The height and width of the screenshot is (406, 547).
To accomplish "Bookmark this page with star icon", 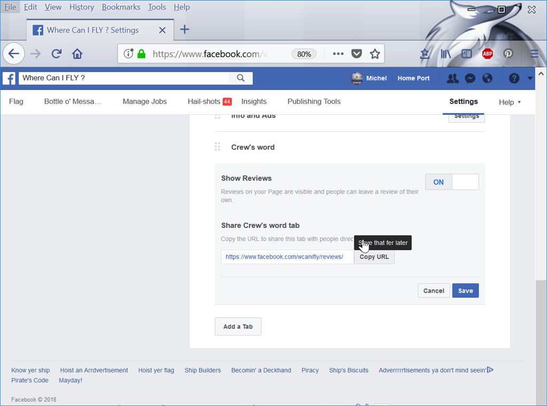I will (375, 53).
